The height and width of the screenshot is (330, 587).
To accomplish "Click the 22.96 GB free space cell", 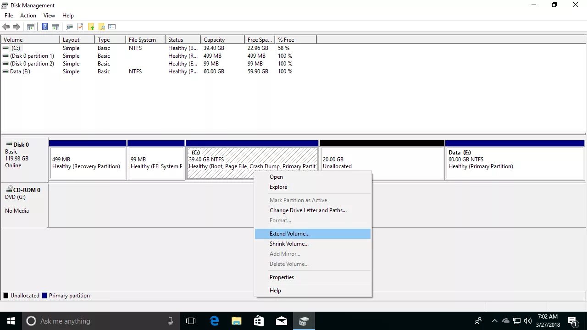I will [x=258, y=48].
